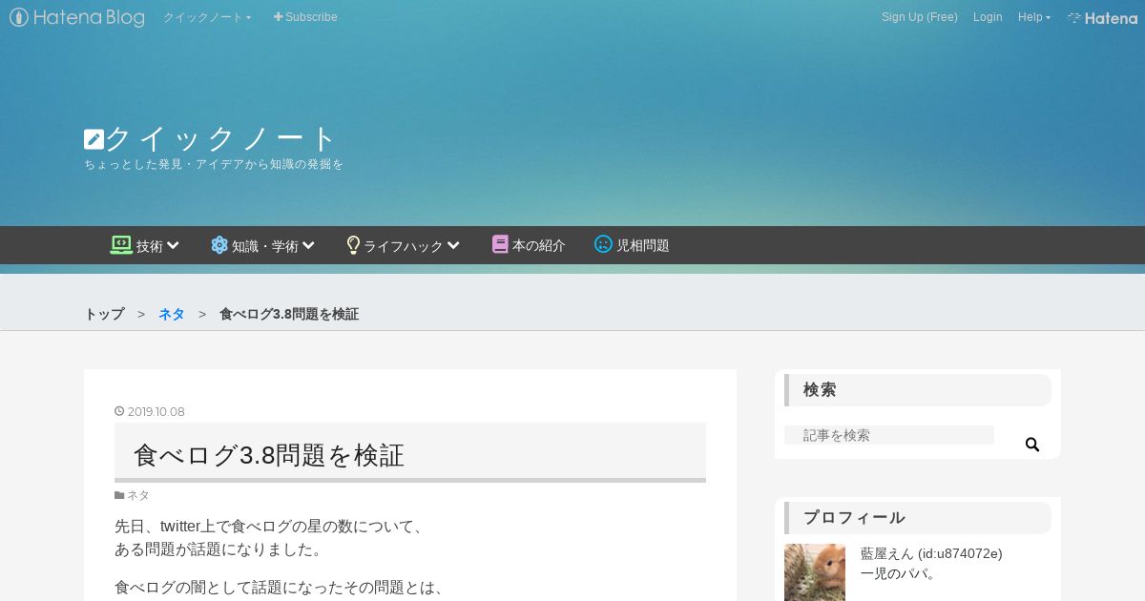The image size is (1145, 601).
Task: Open the Hatena Blog logo link
Action: [77, 17]
